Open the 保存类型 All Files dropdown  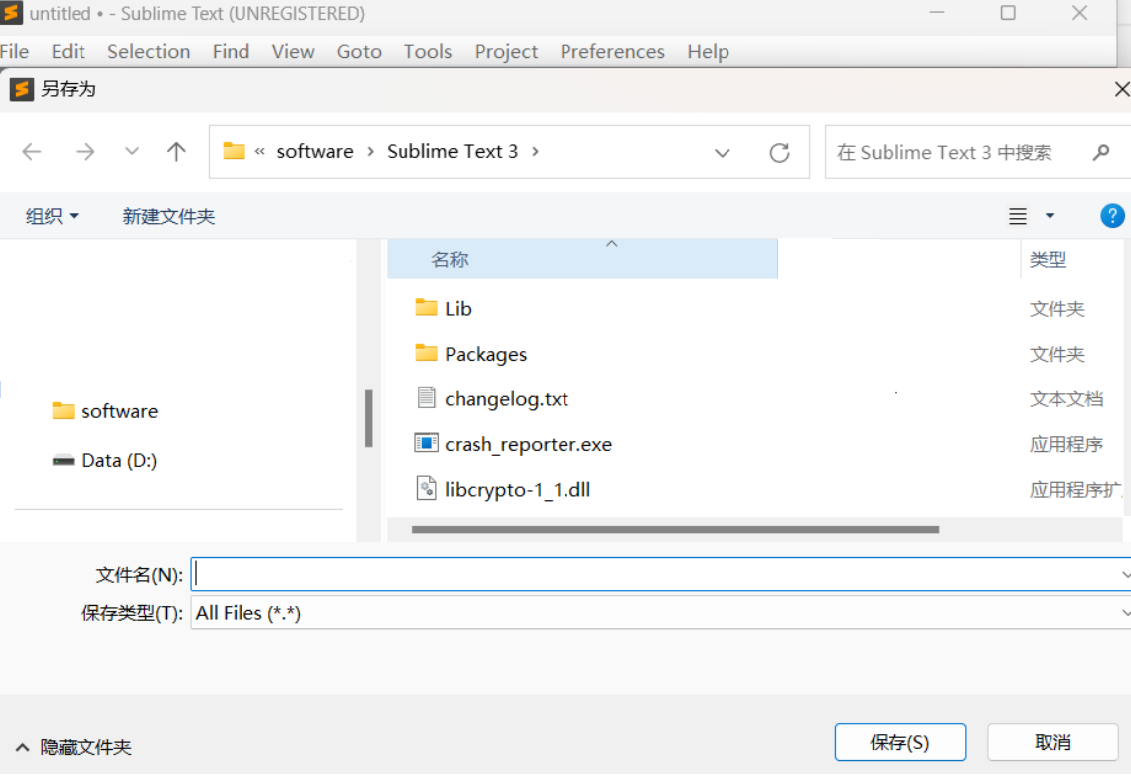(661, 613)
